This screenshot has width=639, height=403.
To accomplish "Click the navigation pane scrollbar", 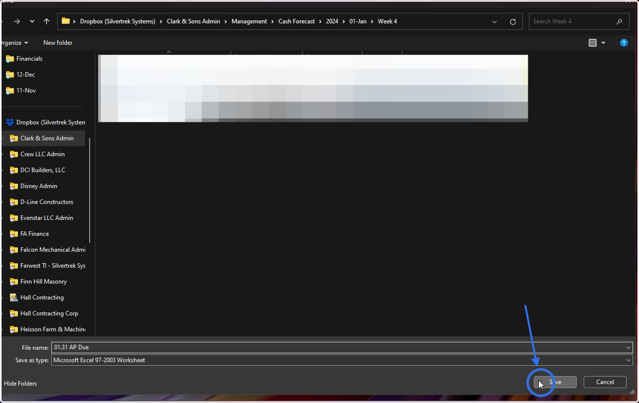I will (x=89, y=190).
